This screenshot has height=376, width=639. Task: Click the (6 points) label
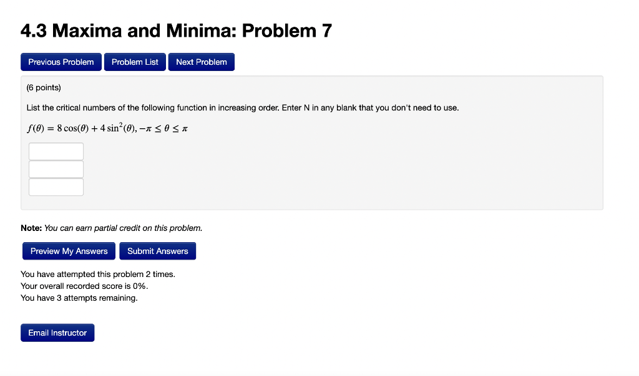[x=43, y=87]
